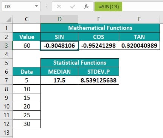Viewport: 163px width, 138px height.
Task: Click the Statistical Functions header cell
Action: (80, 63)
